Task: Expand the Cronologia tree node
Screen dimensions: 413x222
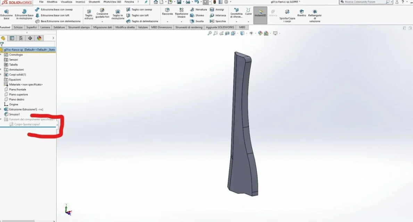Action: 1,55
